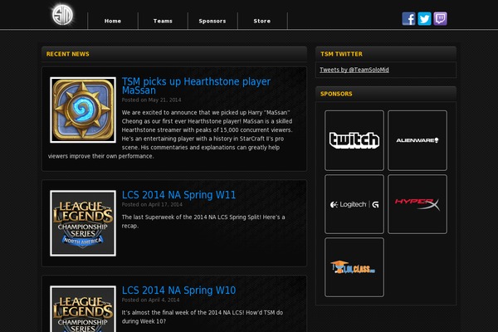
Task: Open the Teams menu item
Action: pyautogui.click(x=163, y=21)
